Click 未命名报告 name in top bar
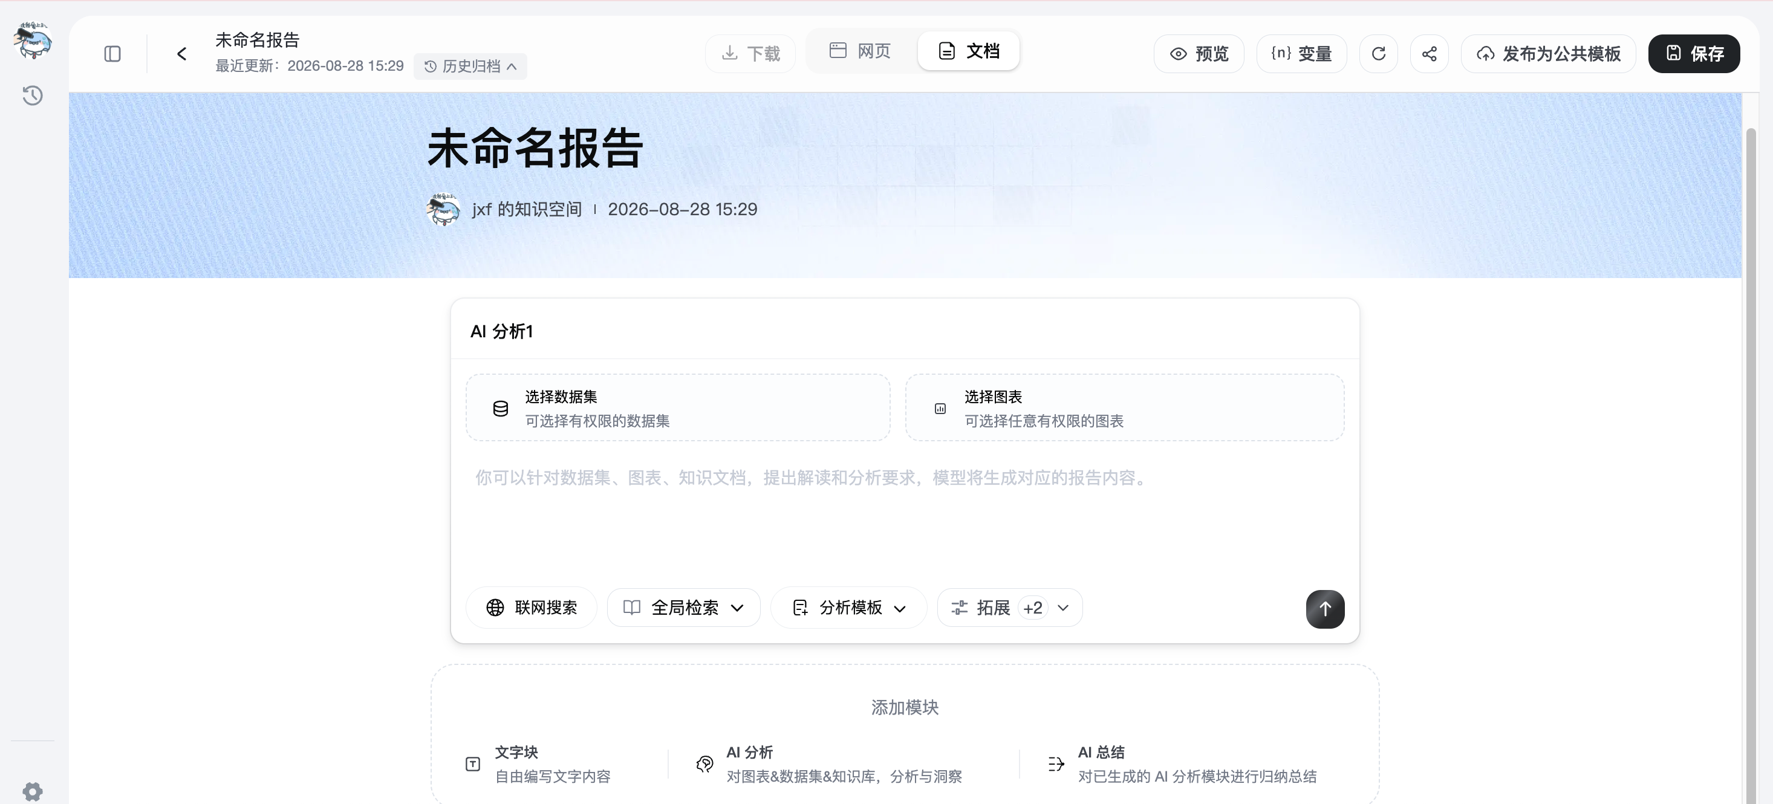 (258, 40)
